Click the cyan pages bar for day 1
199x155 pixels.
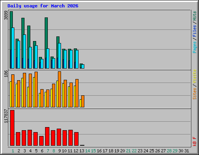13,48
